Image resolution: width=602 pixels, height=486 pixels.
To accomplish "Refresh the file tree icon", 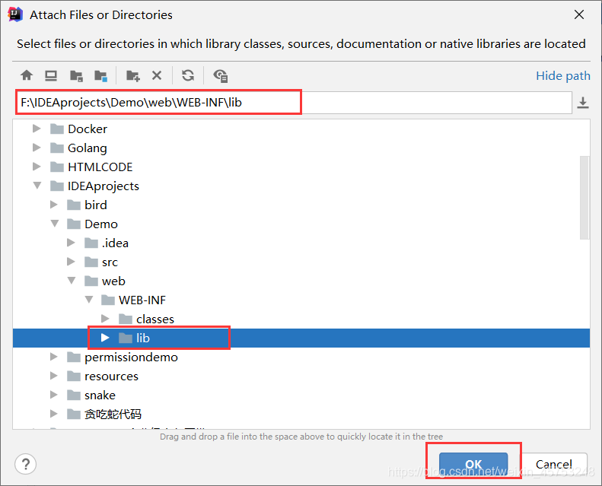I will 188,75.
